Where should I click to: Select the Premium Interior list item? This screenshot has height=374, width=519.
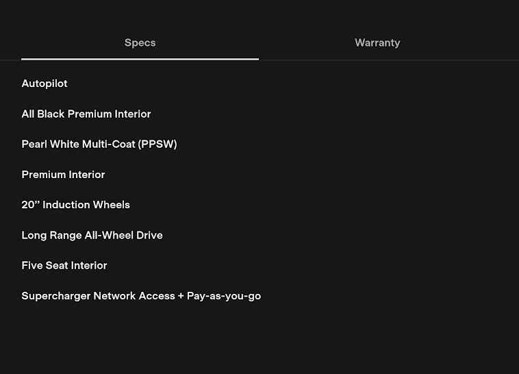pos(63,175)
